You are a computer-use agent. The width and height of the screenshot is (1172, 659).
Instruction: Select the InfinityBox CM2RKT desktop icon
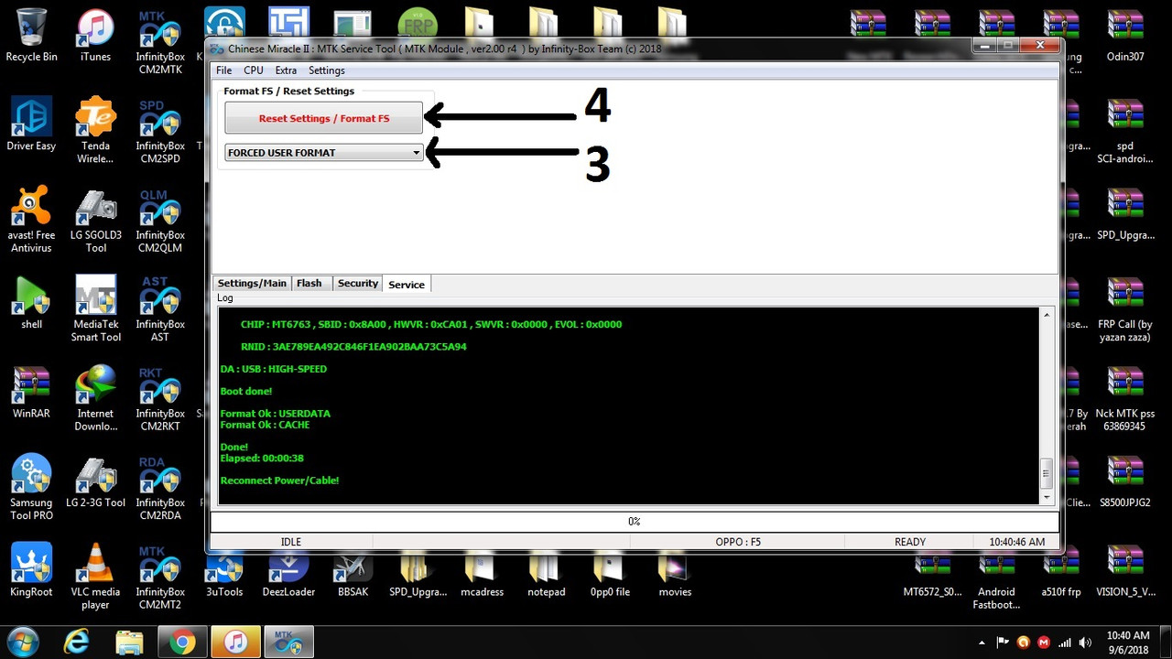point(160,399)
